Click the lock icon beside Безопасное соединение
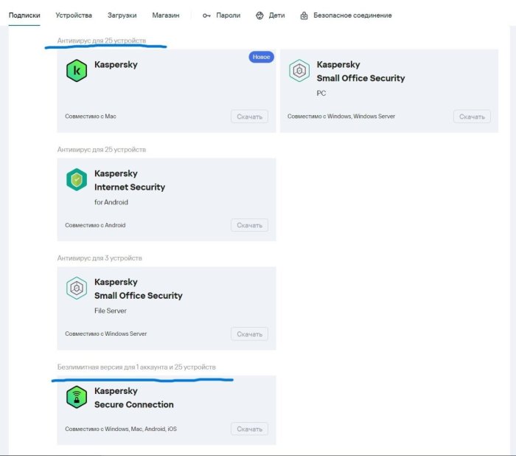The height and width of the screenshot is (456, 516). (x=304, y=15)
